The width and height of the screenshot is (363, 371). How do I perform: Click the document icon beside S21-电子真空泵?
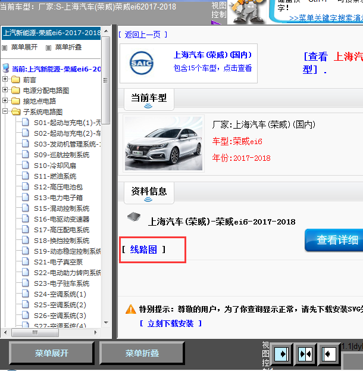click(x=26, y=261)
